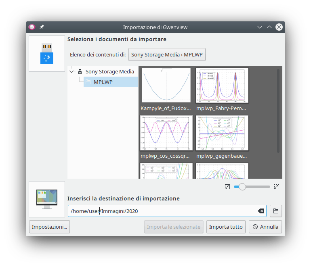Click the Gwenview app icon in titlebar
The width and height of the screenshot is (311, 267).
click(32, 27)
